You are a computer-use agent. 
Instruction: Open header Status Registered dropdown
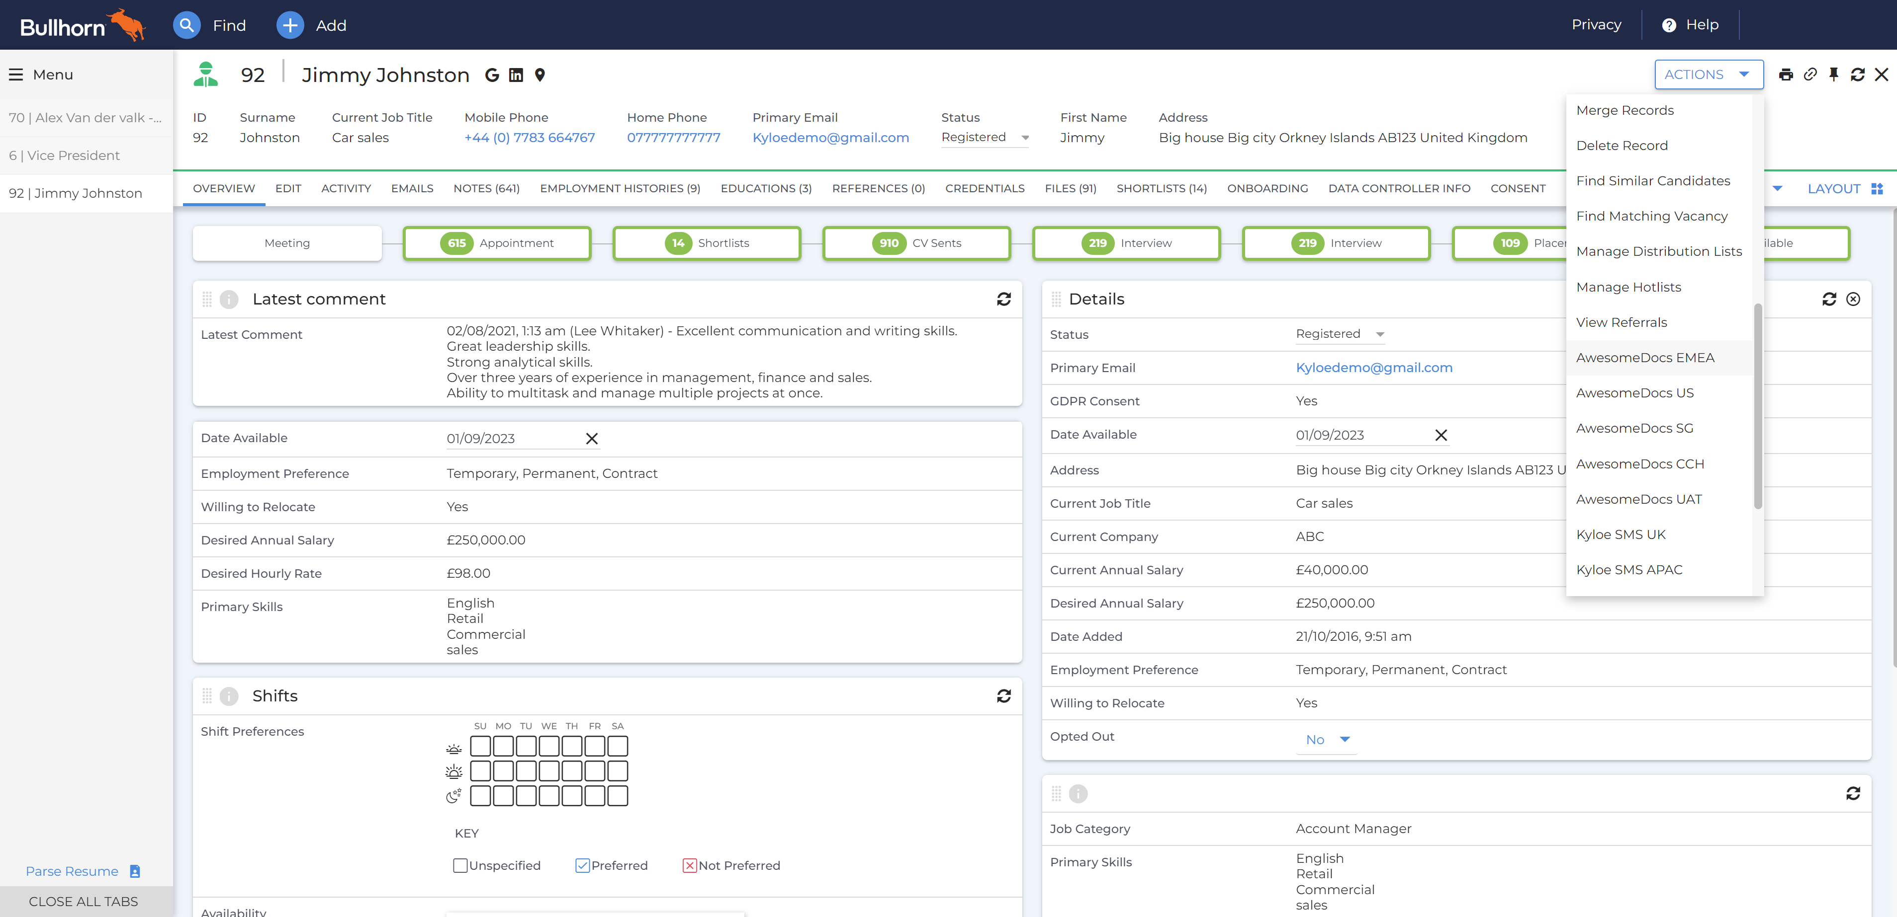click(985, 138)
